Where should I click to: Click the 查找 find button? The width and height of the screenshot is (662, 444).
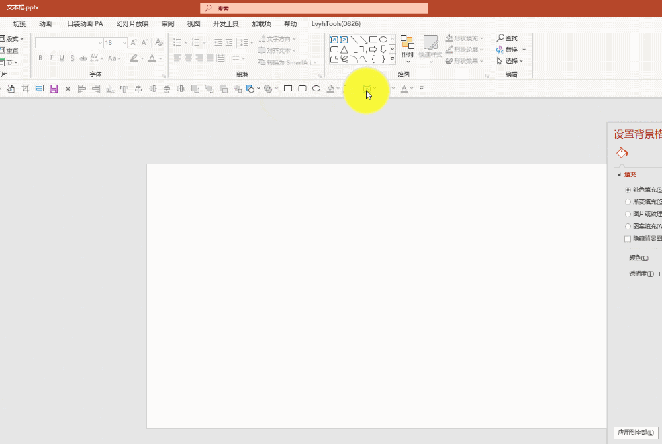click(508, 38)
